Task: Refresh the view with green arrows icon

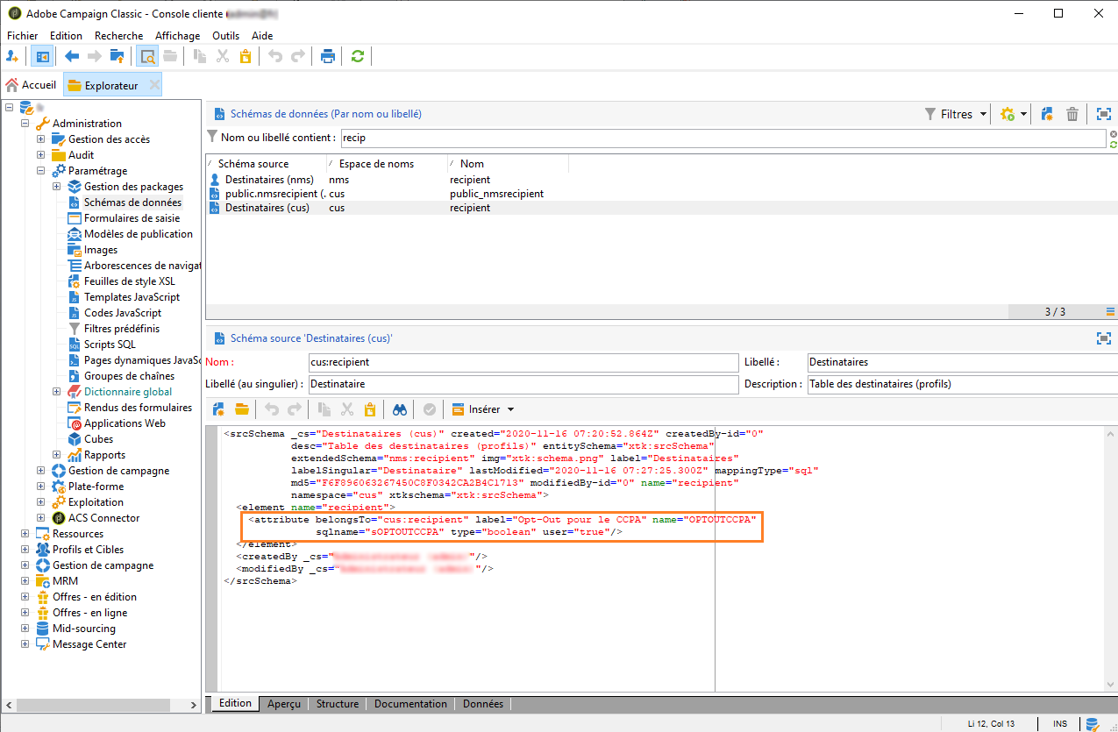Action: point(357,56)
